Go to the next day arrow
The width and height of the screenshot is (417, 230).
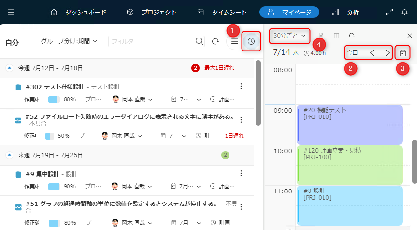[388, 52]
